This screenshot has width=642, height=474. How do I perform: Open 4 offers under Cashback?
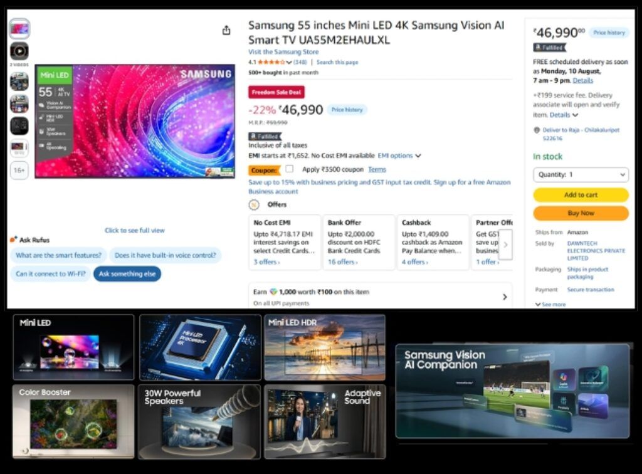pos(415,262)
